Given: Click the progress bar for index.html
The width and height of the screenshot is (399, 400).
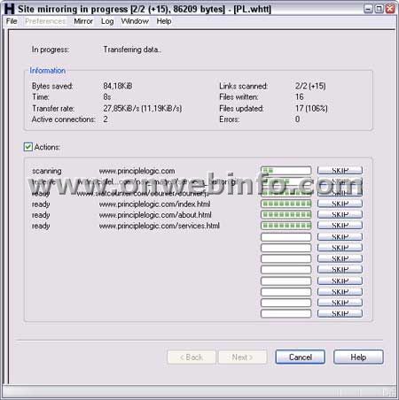Looking at the screenshot, I should pos(286,204).
